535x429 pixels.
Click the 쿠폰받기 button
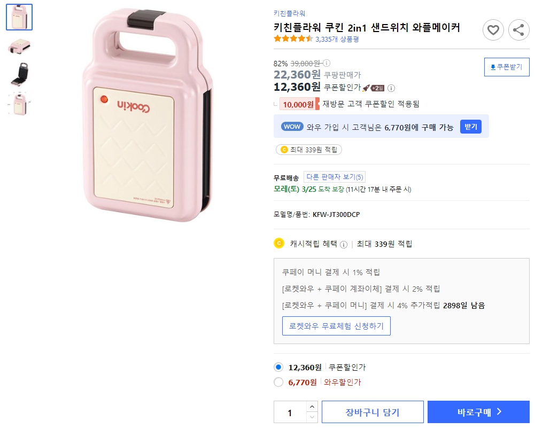506,67
